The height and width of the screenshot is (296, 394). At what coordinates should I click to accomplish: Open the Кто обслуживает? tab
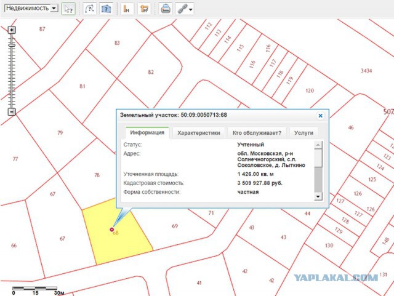click(x=257, y=133)
